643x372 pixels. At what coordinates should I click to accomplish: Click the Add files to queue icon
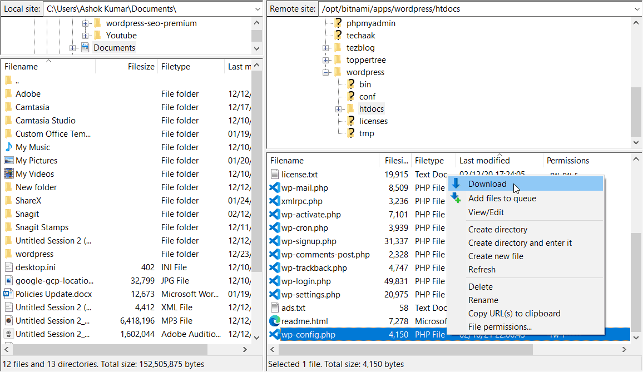click(456, 198)
